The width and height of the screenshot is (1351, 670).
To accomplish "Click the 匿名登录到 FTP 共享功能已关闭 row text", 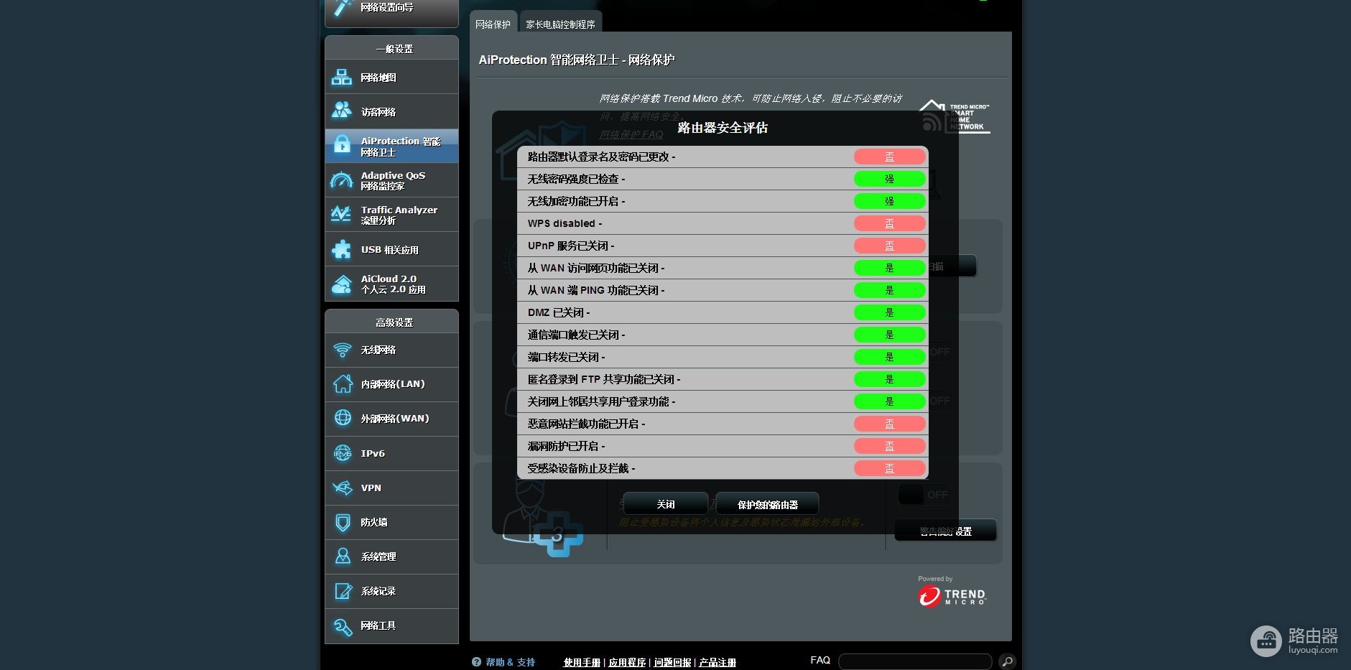I will (603, 379).
